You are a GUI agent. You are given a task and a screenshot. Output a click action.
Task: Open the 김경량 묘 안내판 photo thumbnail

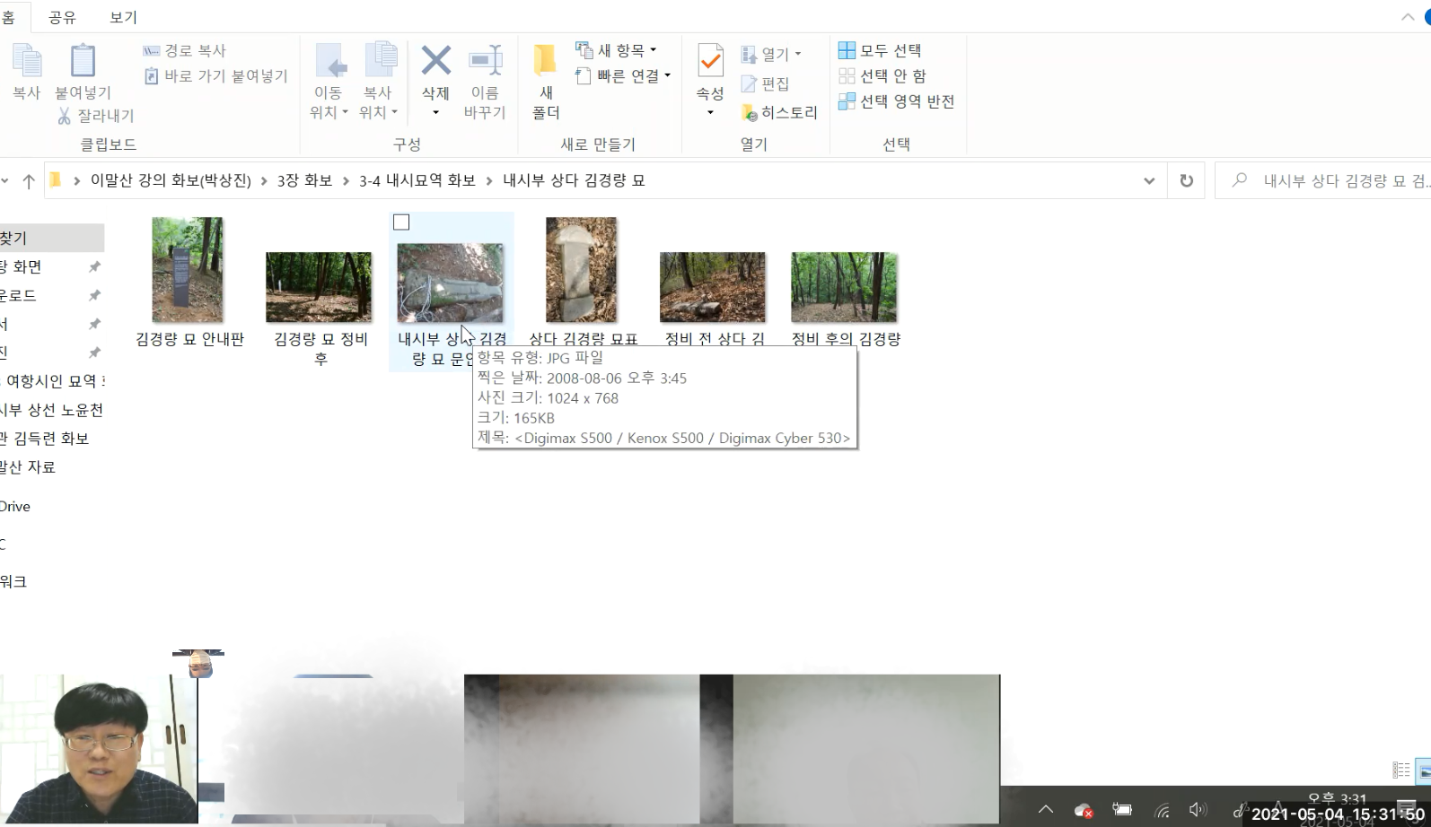[x=188, y=270]
